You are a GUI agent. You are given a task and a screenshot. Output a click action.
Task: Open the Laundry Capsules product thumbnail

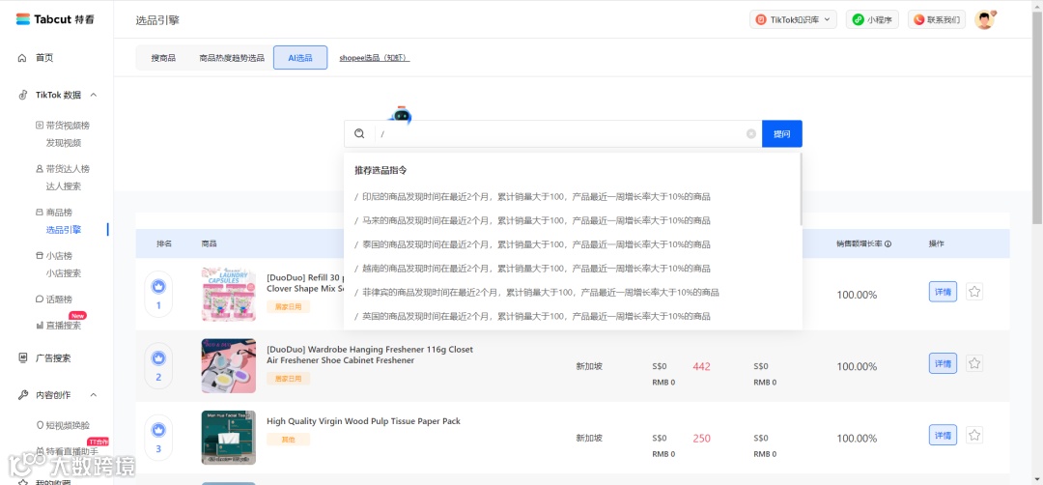click(229, 294)
